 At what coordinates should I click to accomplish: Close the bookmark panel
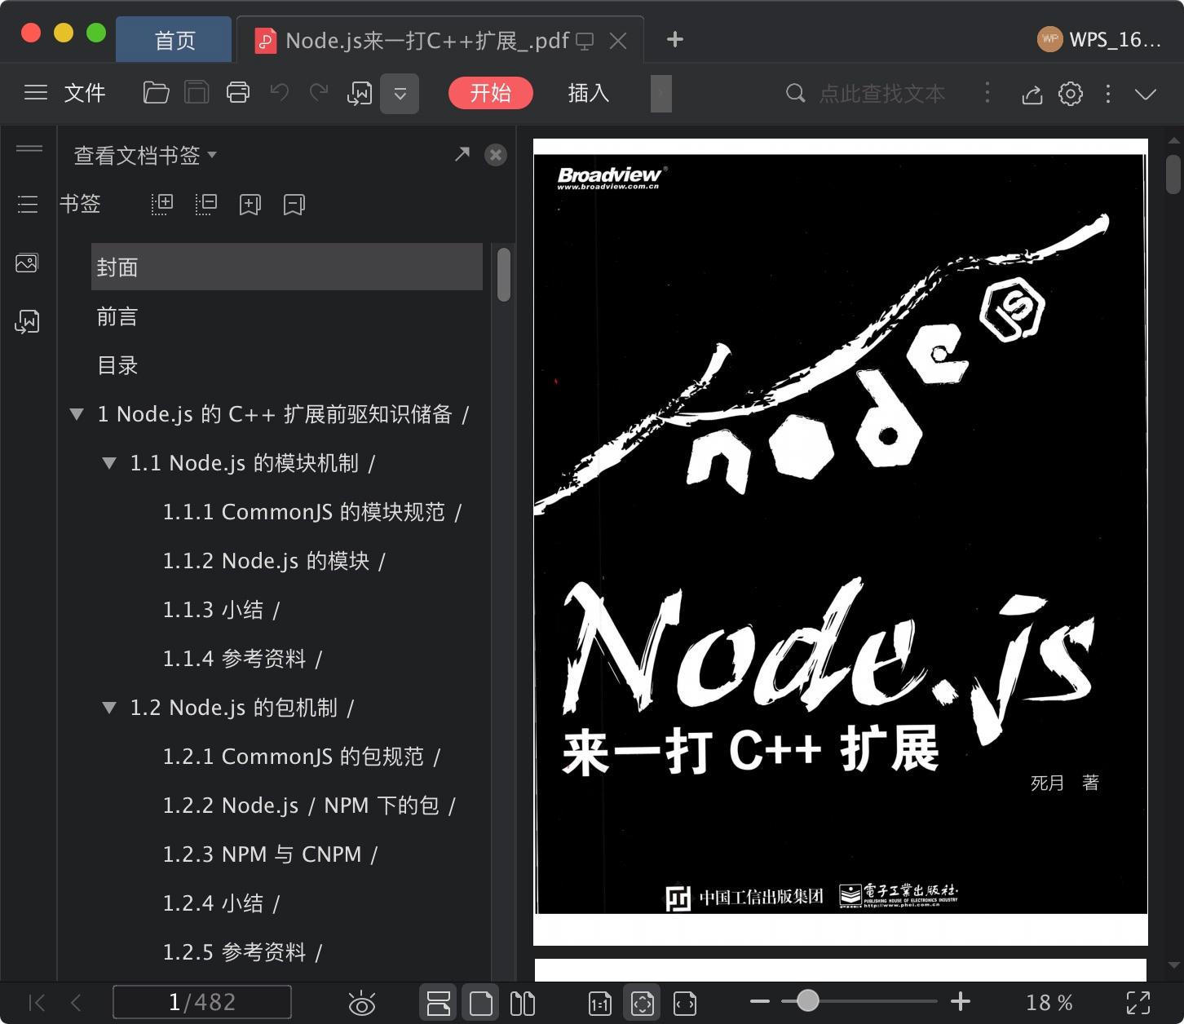coord(496,155)
